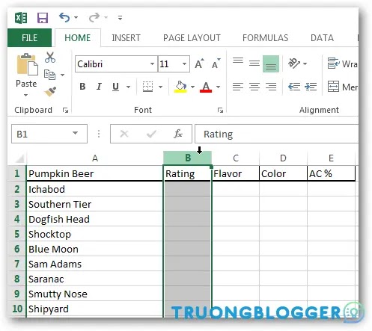Select all cells with corner triangle
The image size is (372, 331).
(x=19, y=158)
